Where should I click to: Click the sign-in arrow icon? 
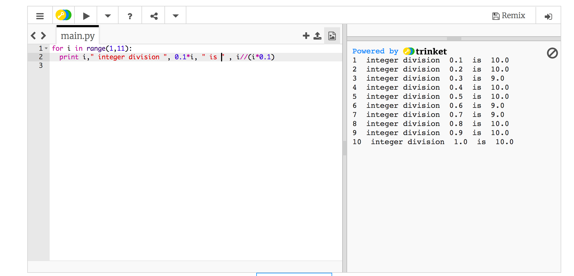point(549,16)
